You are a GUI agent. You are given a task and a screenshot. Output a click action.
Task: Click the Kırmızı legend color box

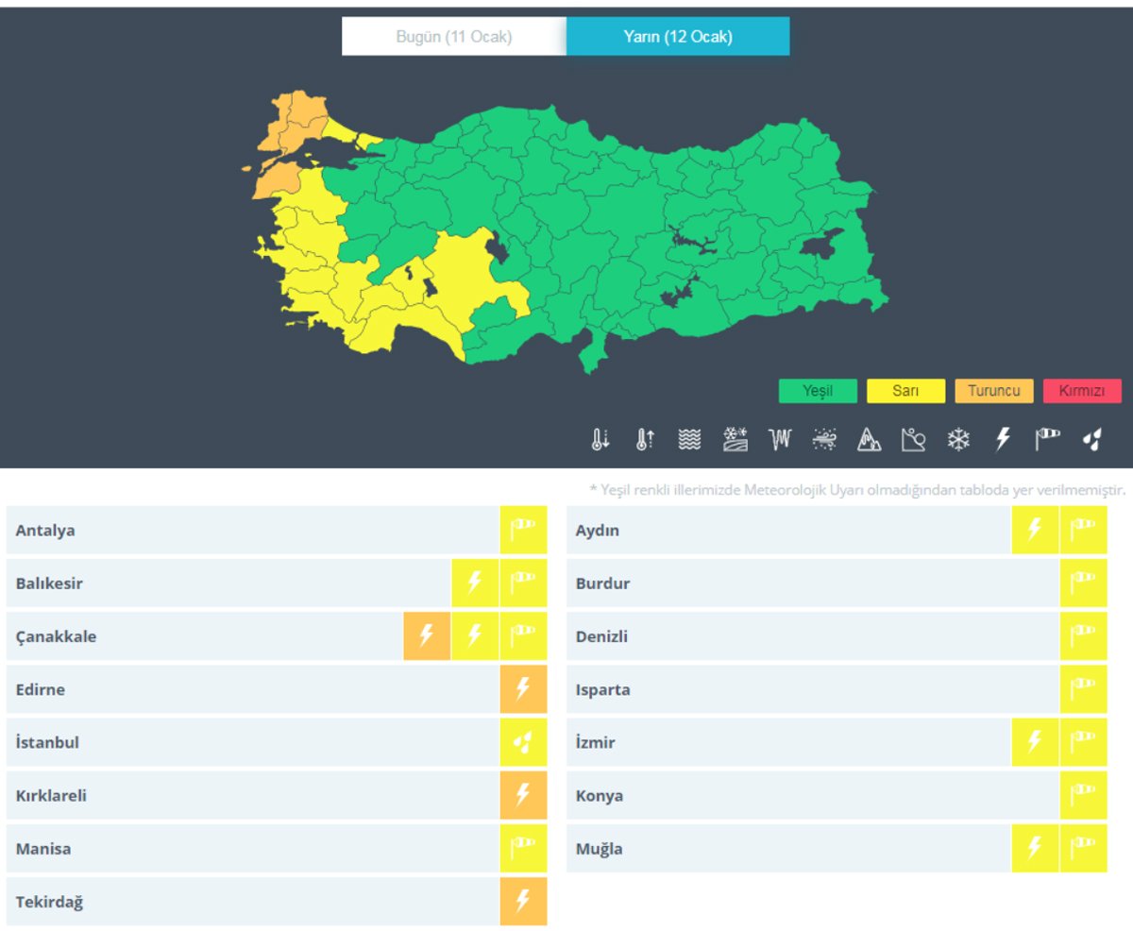tap(1082, 391)
